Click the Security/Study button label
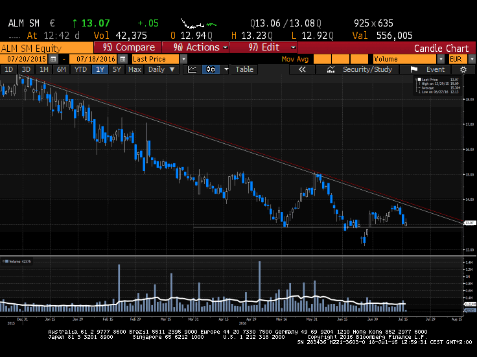Image resolution: width=477 pixels, height=357 pixels. 367,69
